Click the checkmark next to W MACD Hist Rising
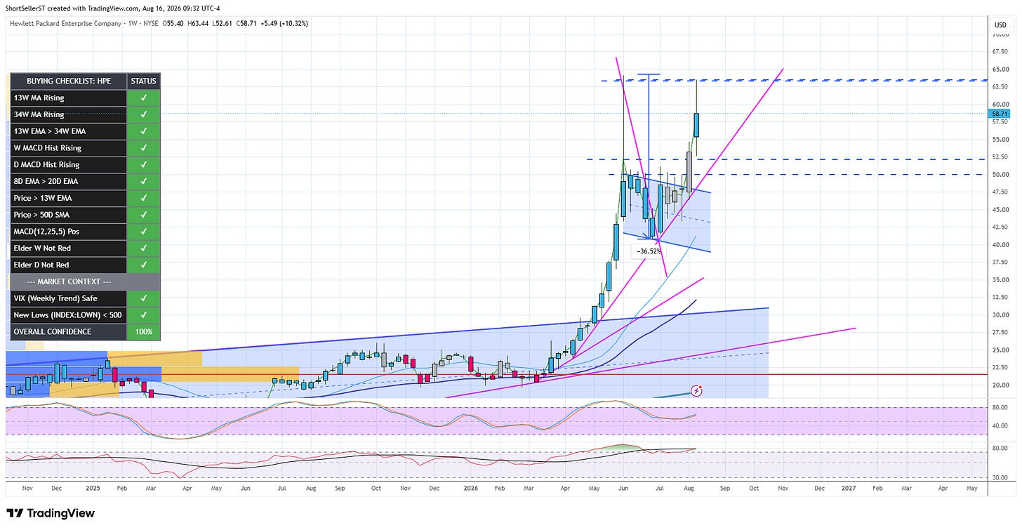This screenshot has width=1022, height=530. click(x=144, y=148)
